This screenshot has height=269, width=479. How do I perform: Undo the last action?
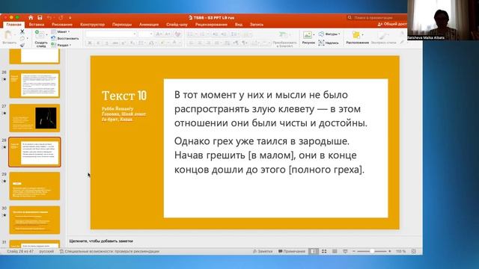(x=49, y=18)
